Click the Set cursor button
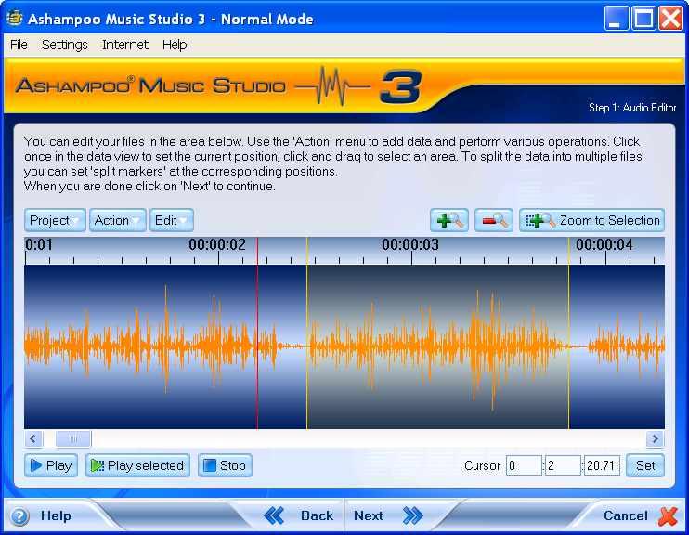Screen dimensions: 689x535 645,465
